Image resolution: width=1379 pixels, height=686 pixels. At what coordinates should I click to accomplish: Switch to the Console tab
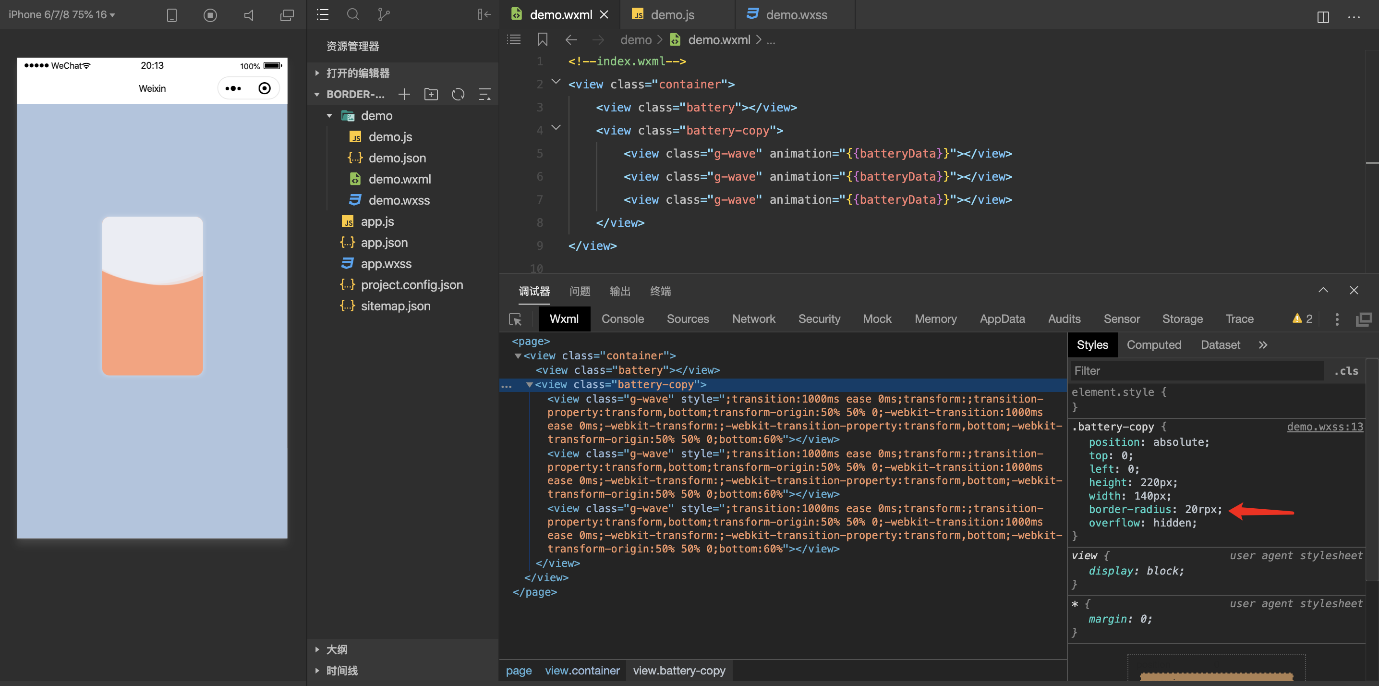[x=622, y=319]
